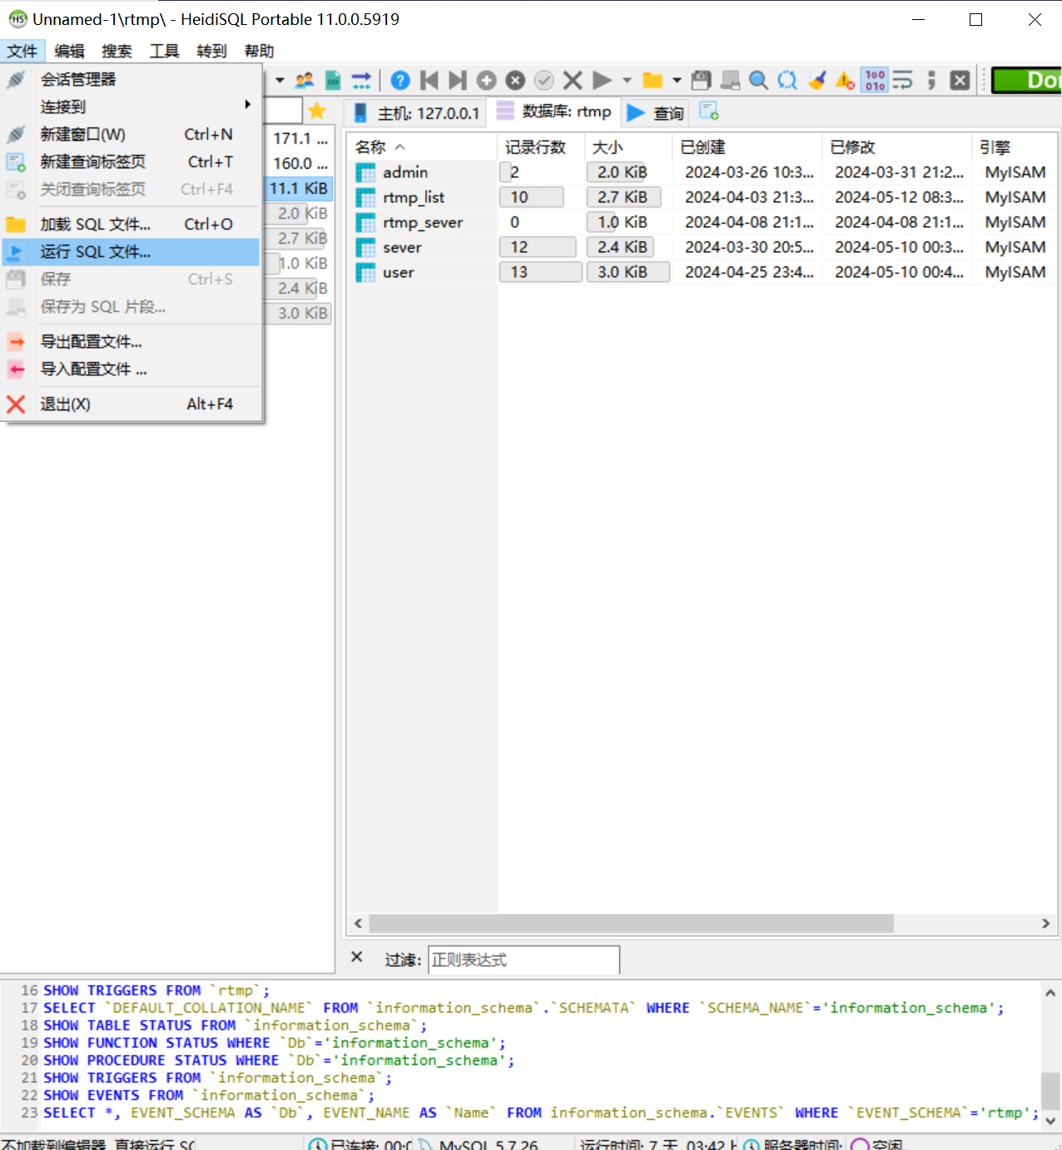Choose Session manager (会话管理器) menu entry
The height and width of the screenshot is (1150, 1062).
click(x=132, y=79)
